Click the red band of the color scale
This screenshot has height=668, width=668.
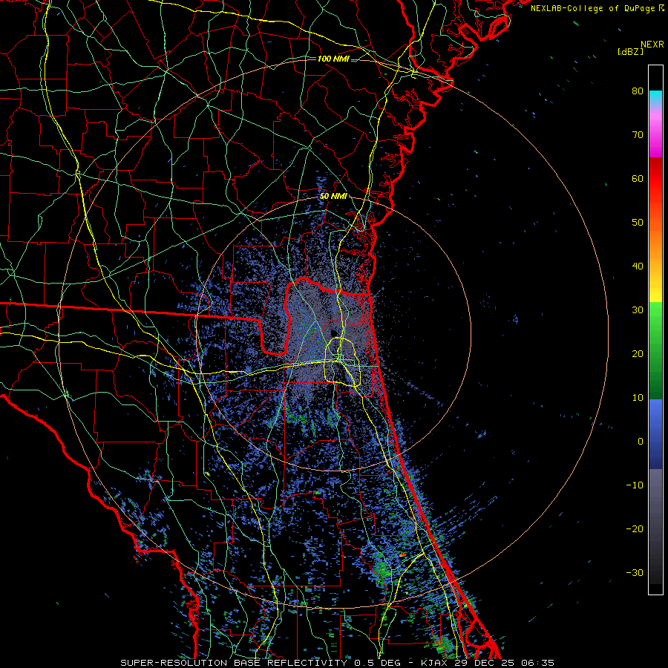pyautogui.click(x=655, y=174)
